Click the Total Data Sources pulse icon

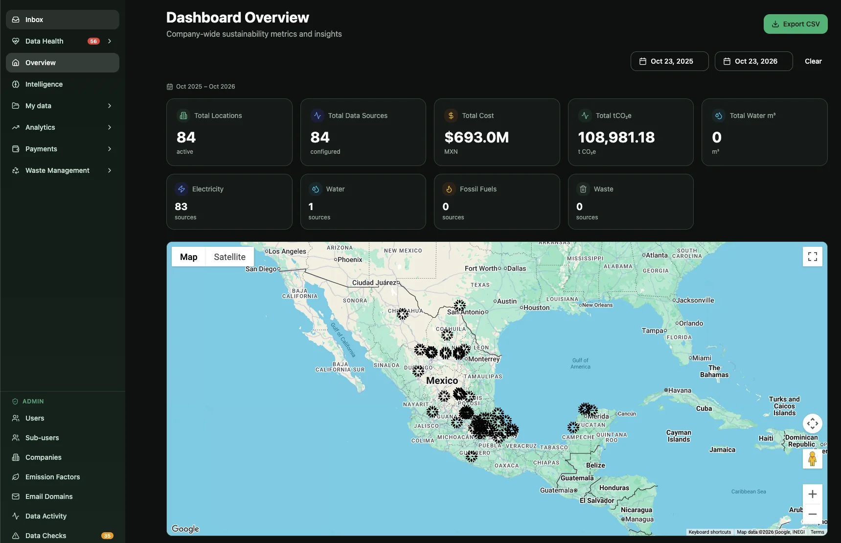318,116
